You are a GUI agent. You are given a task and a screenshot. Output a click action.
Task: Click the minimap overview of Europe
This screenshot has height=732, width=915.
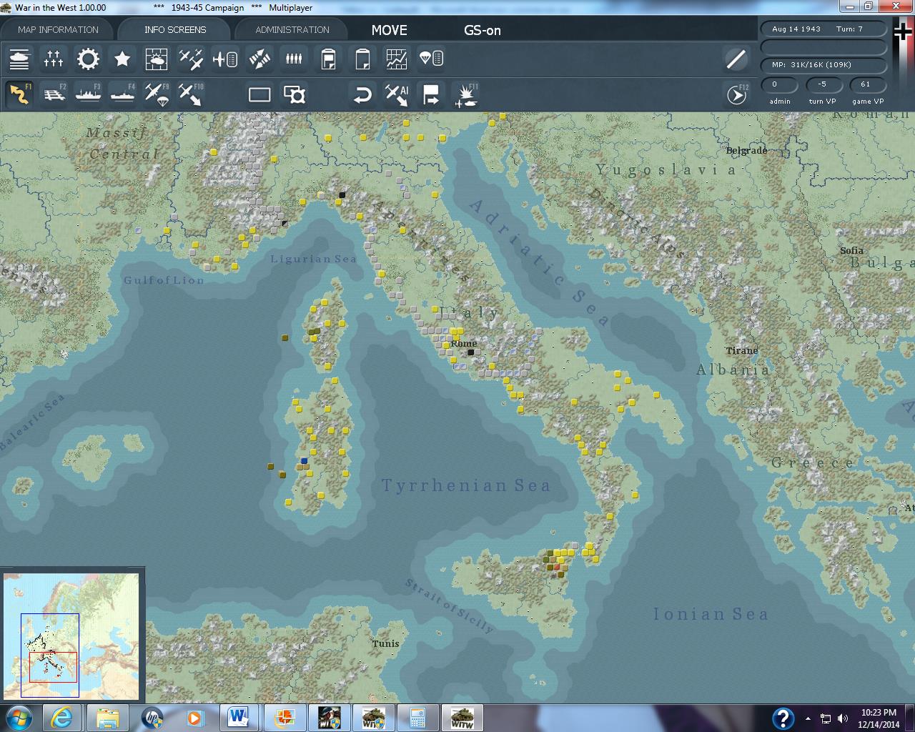(71, 635)
